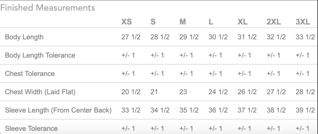Screen dimensions: 318x134
Task: Click the Finished Measurements heading
Action: tap(47, 8)
